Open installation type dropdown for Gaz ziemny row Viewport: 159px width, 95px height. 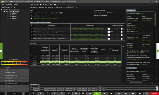click(109, 35)
